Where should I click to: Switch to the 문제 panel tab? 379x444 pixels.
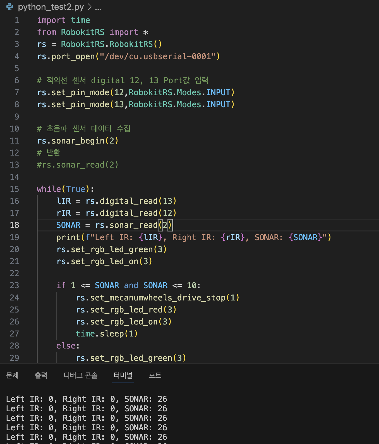(x=12, y=375)
